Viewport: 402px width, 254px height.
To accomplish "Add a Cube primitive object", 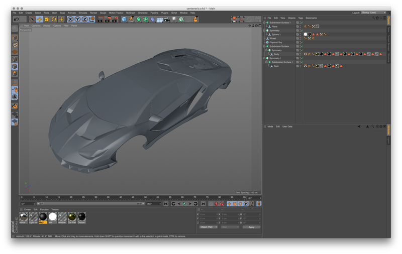I will point(124,19).
